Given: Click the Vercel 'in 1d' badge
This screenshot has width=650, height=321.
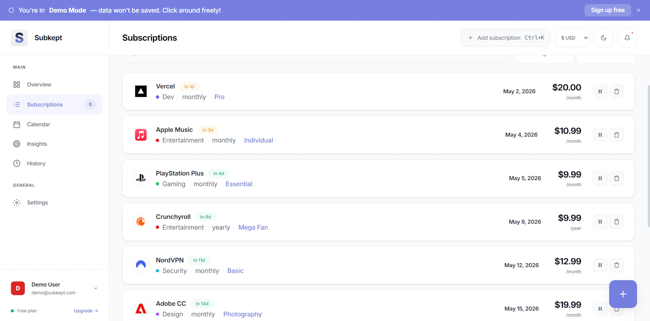Looking at the screenshot, I should click(x=189, y=87).
